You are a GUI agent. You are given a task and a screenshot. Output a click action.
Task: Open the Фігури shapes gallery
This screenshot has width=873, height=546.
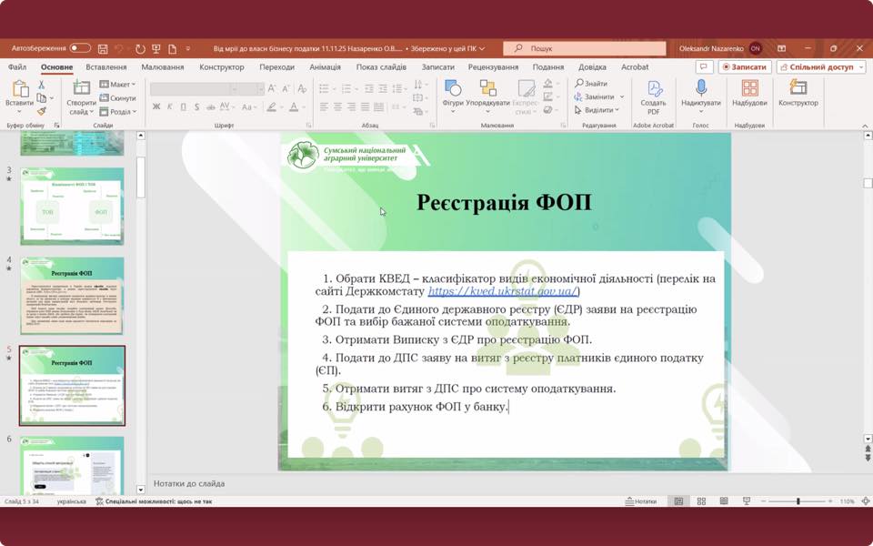pos(453,94)
